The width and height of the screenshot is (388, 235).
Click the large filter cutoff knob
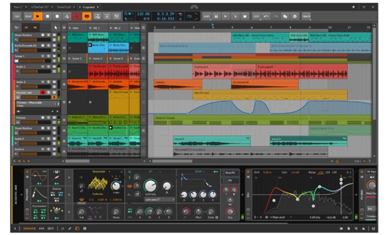150,186
